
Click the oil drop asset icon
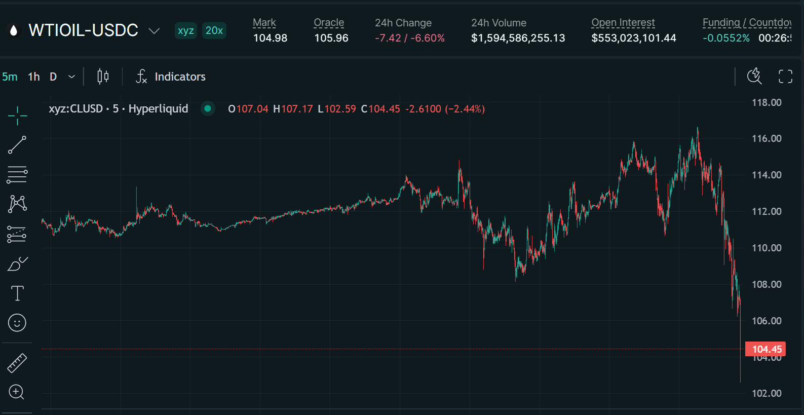[14, 30]
